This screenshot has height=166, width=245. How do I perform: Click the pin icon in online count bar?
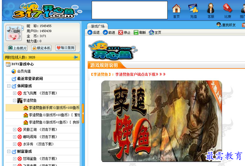76,57
